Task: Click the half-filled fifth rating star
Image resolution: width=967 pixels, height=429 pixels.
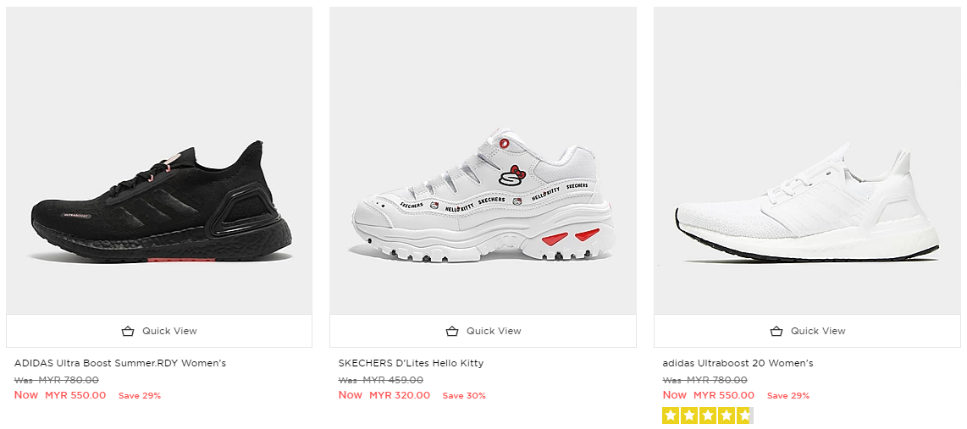Action: point(744,415)
